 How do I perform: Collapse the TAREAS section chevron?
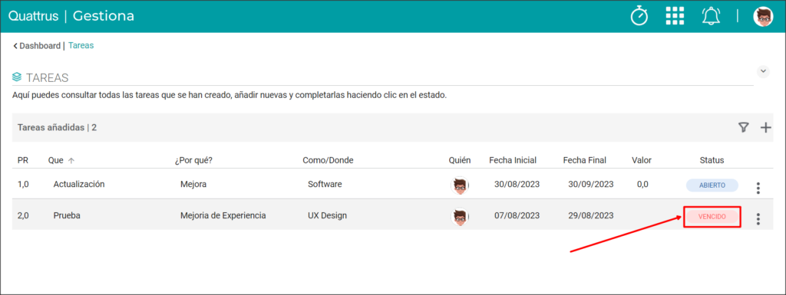763,71
